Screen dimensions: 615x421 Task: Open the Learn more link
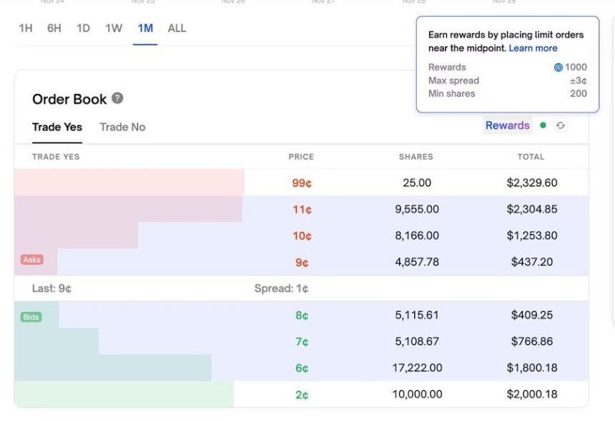533,48
